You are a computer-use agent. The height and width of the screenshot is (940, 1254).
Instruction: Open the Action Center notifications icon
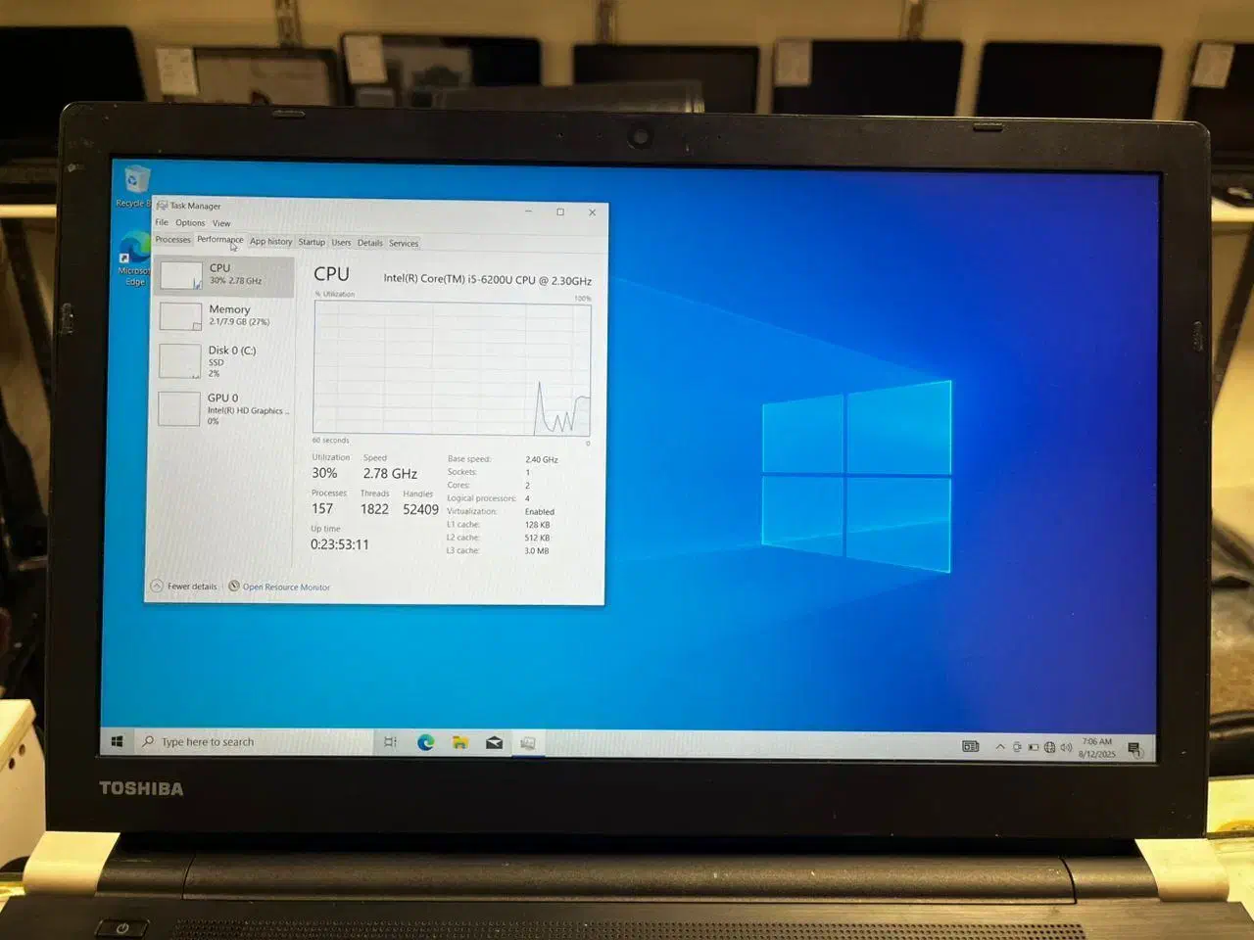point(1134,749)
